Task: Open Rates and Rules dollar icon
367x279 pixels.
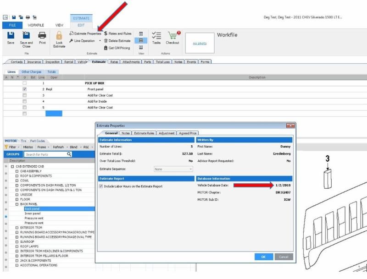Action: pos(106,33)
